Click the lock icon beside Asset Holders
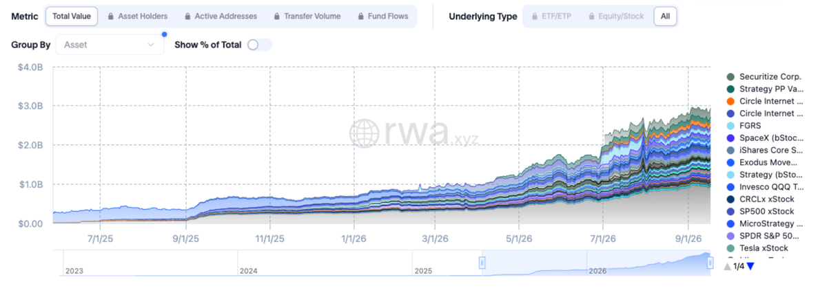 click(x=110, y=16)
